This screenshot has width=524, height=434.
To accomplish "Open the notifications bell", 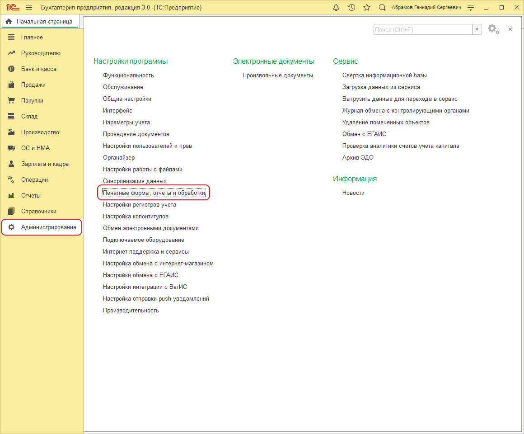I will pos(336,7).
